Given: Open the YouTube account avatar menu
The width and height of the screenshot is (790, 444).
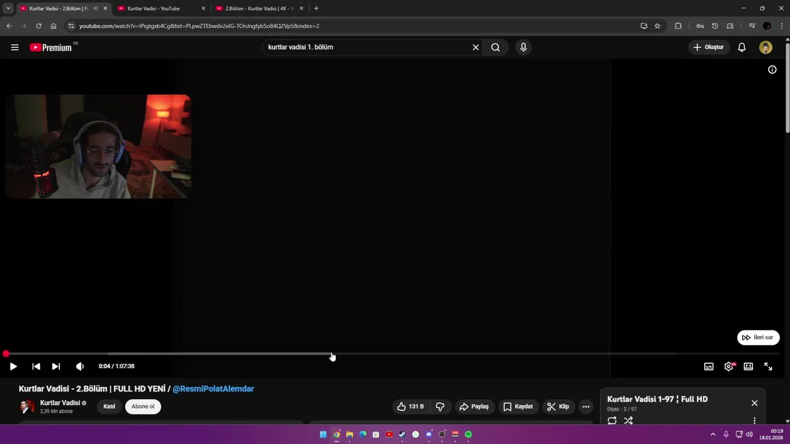Looking at the screenshot, I should pos(766,47).
